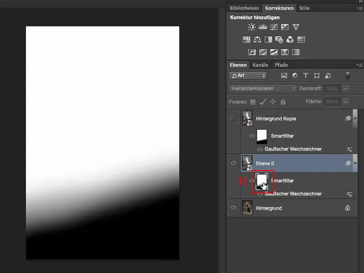Filter layers by pixel layers
Image resolution: width=364 pixels, height=273 pixels.
[284, 76]
